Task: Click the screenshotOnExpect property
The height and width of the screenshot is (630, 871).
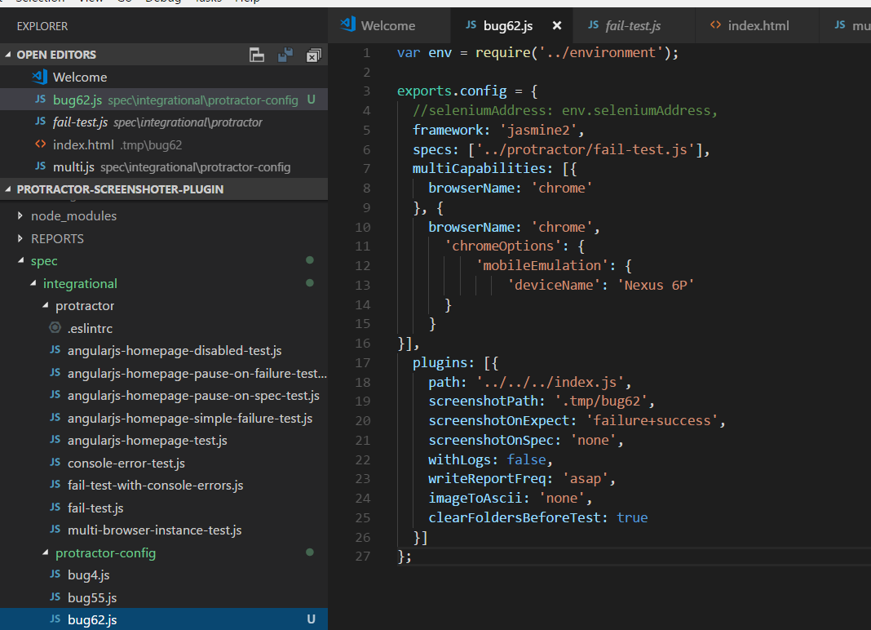Action: (499, 421)
